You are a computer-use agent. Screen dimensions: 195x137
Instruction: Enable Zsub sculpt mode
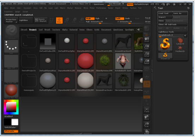click(127, 18)
